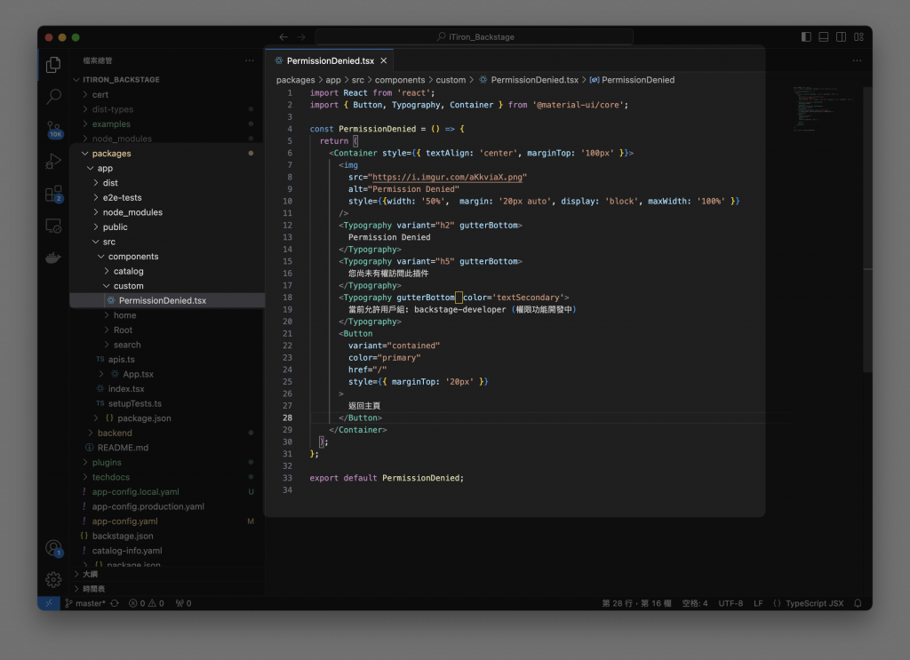Screen dimensions: 910x660
Task: Collapse the components folder
Action: click(x=167, y=257)
